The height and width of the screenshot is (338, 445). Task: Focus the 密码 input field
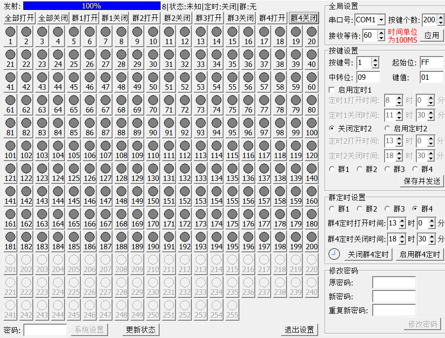tap(45, 330)
